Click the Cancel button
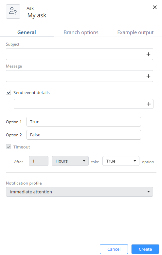162x255 pixels. pos(114,249)
